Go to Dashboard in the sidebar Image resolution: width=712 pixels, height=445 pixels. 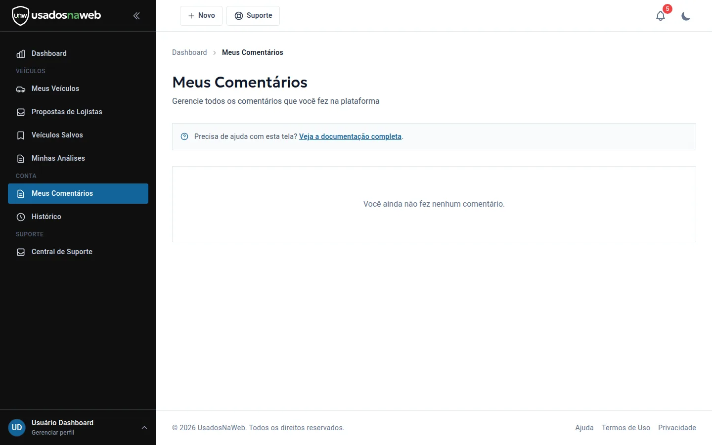tap(78, 53)
